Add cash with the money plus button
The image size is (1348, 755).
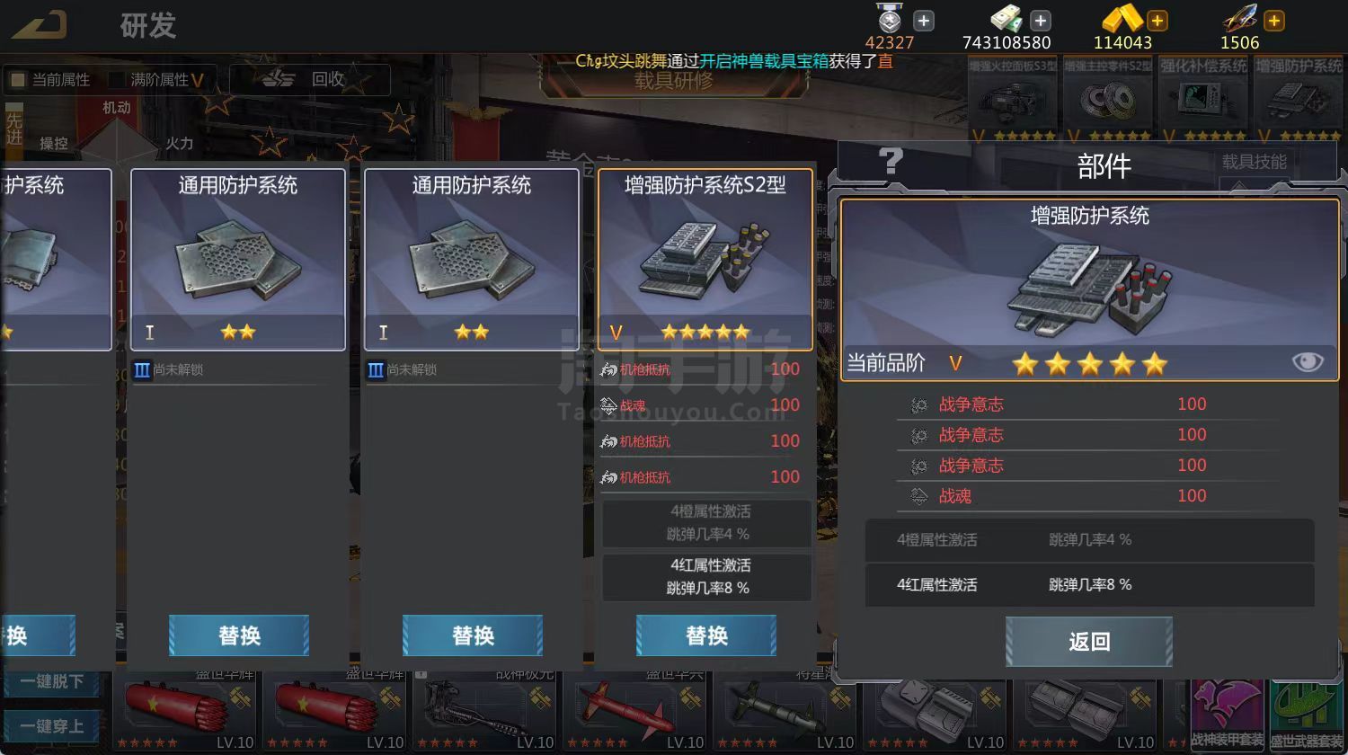[1041, 20]
